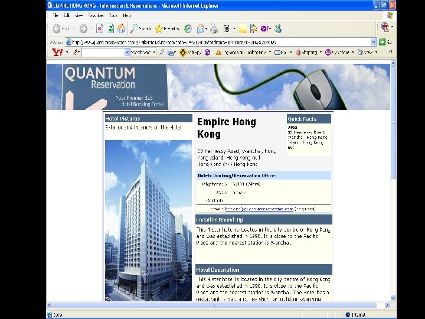Click the Empire Hong Kong hotel photo

[148, 220]
